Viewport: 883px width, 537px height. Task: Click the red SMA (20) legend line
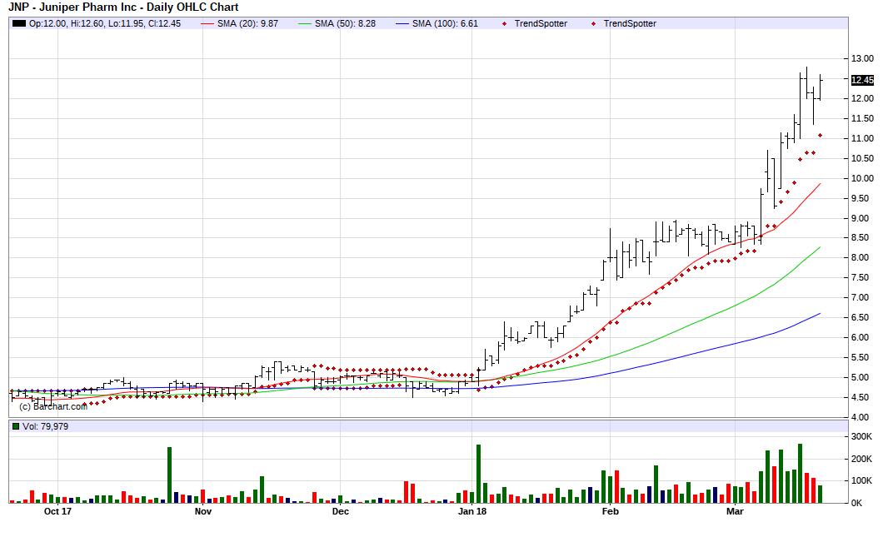[207, 23]
